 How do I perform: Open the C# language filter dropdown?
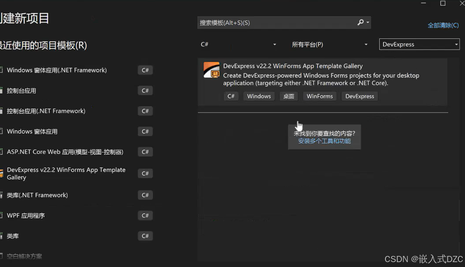pos(238,44)
